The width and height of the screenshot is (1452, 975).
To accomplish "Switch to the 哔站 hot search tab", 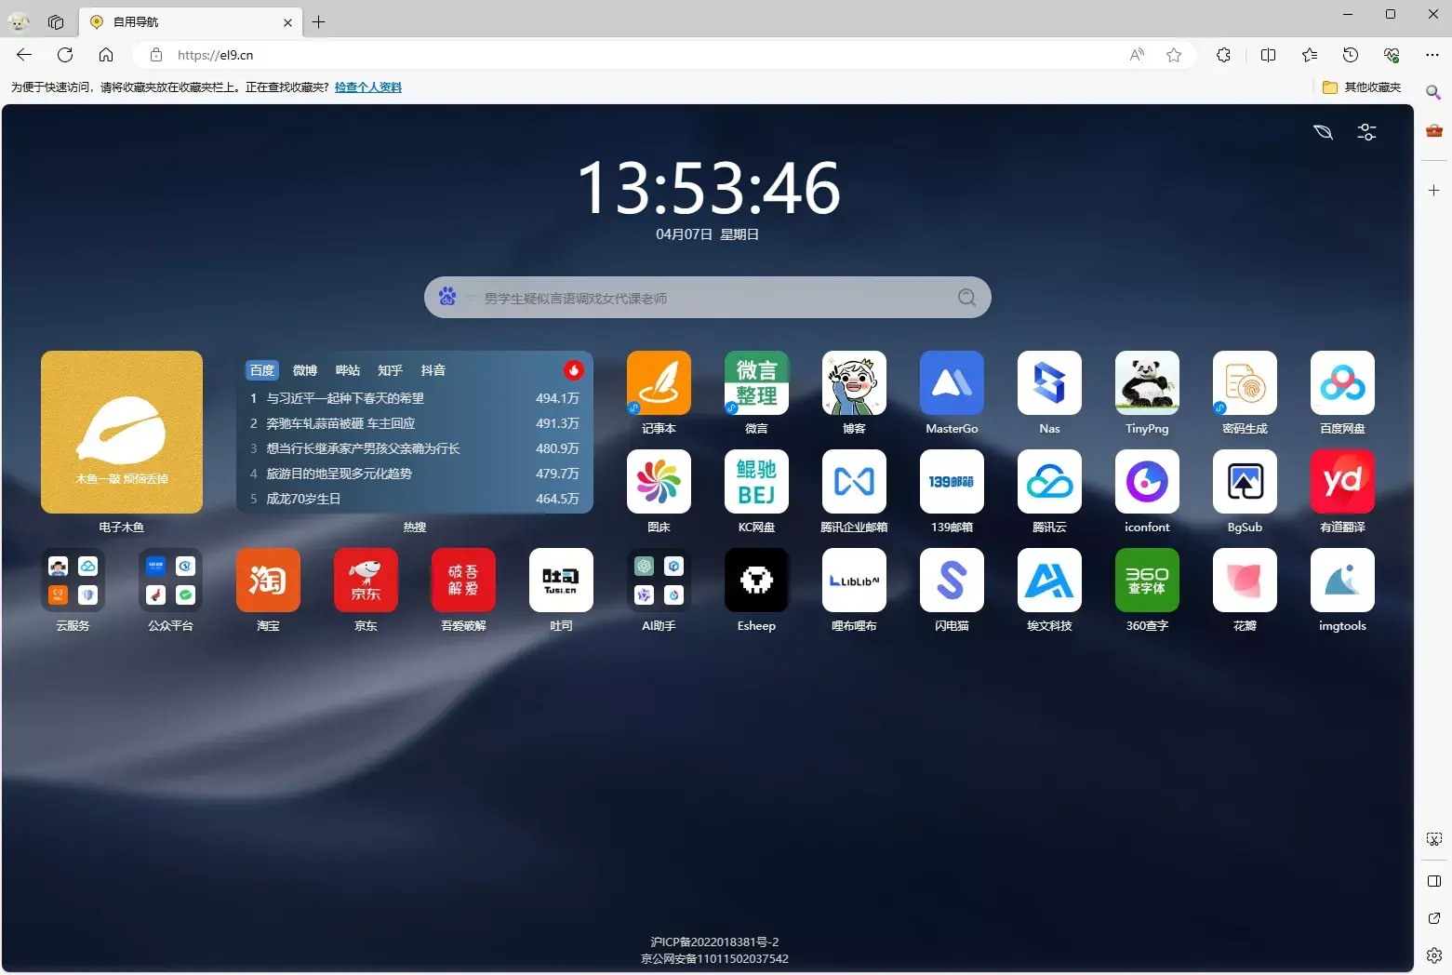I will pyautogui.click(x=348, y=370).
